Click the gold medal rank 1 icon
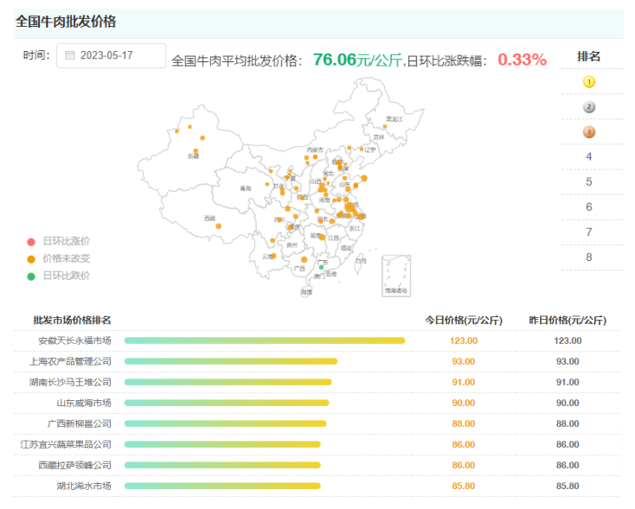 click(589, 82)
